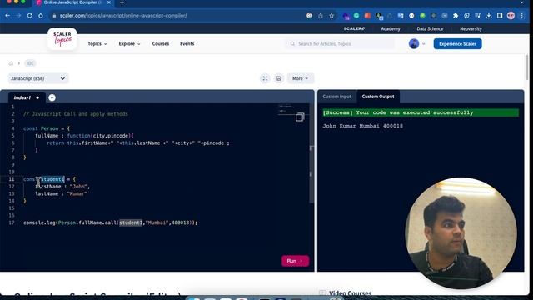Click output text John Kumar Mumbai 400018
This screenshot has width=533, height=300.
(x=363, y=126)
